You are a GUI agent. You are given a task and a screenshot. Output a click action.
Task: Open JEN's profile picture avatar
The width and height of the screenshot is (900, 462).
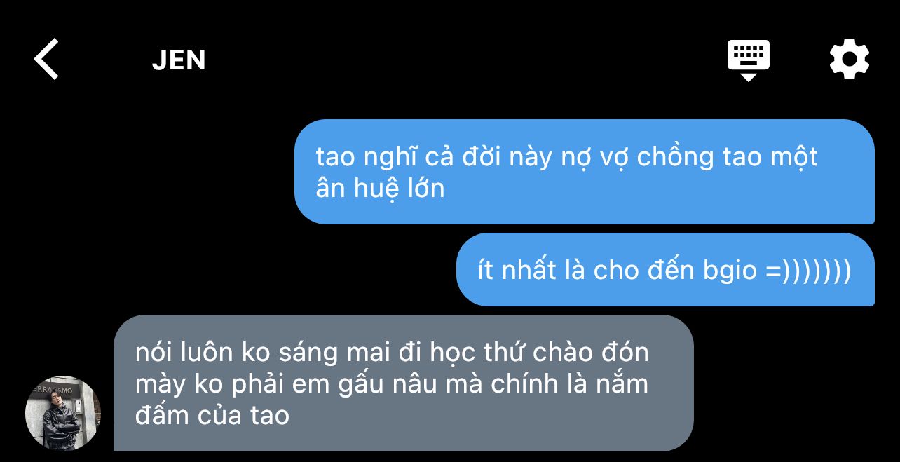pos(63,414)
